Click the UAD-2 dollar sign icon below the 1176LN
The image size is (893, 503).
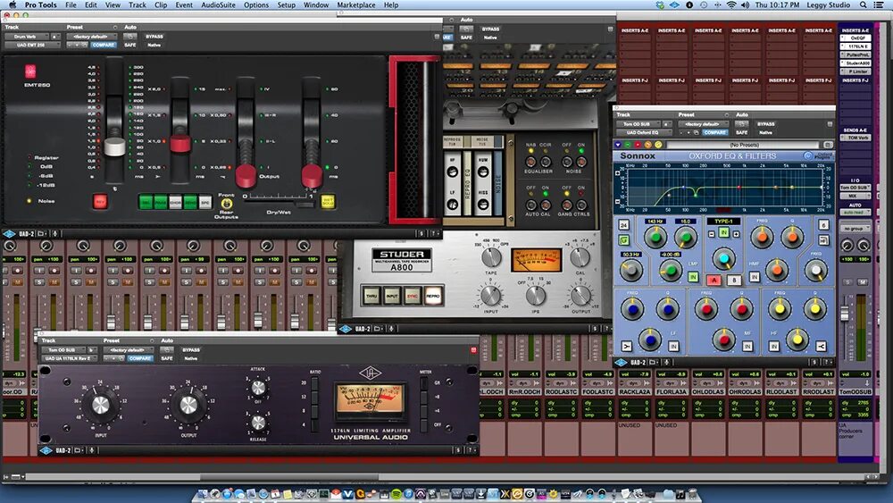[458, 450]
